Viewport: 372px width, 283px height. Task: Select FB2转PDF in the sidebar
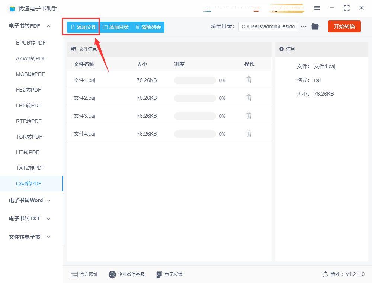click(x=29, y=90)
